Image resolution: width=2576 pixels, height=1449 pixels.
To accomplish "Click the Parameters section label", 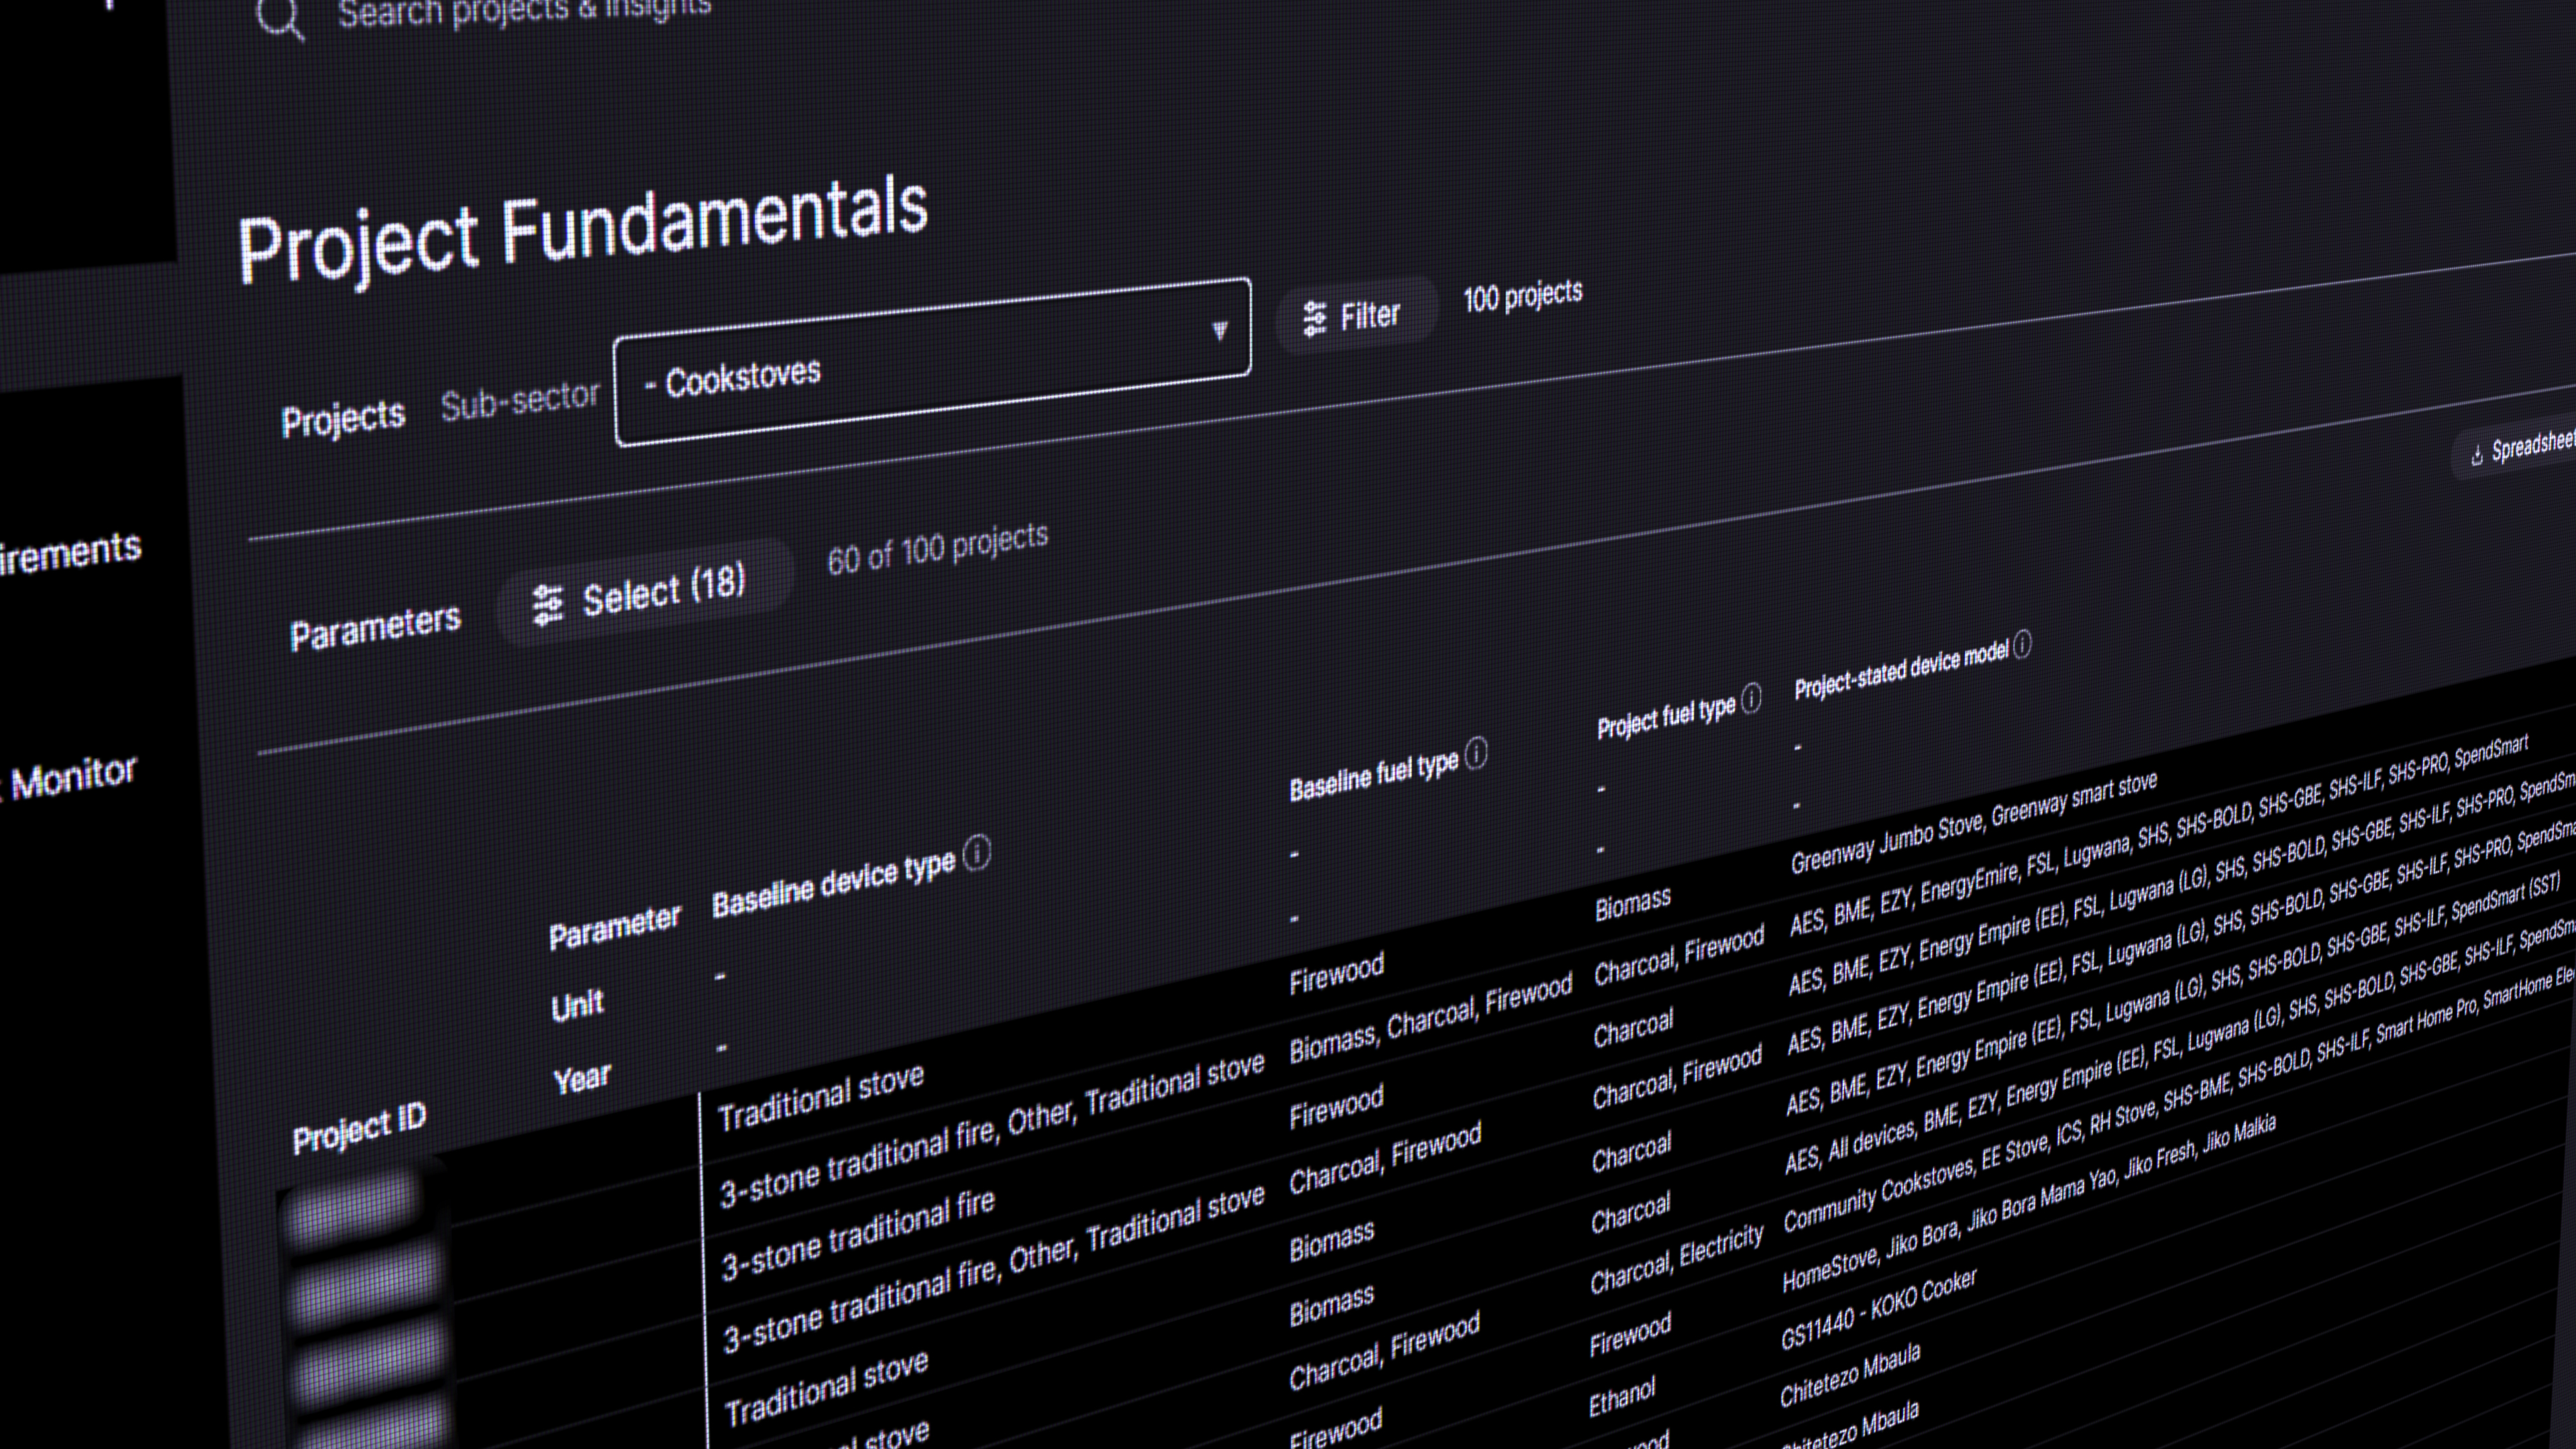I will click(x=375, y=627).
